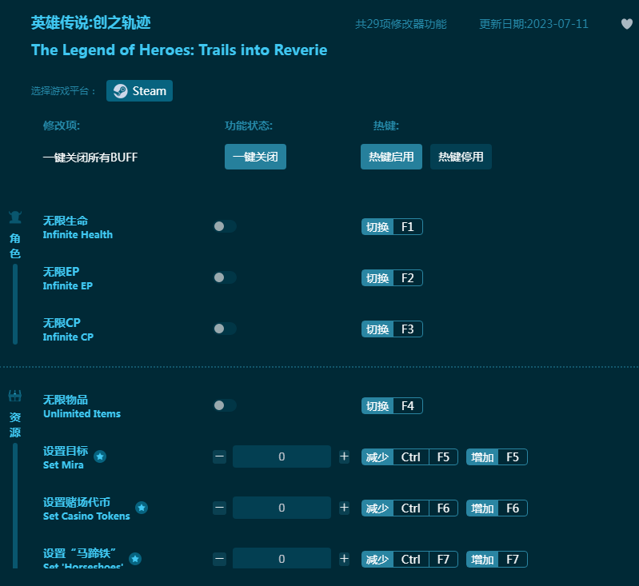Toggle Infinite CP switch
Viewport: 639px width, 586px height.
(x=225, y=329)
